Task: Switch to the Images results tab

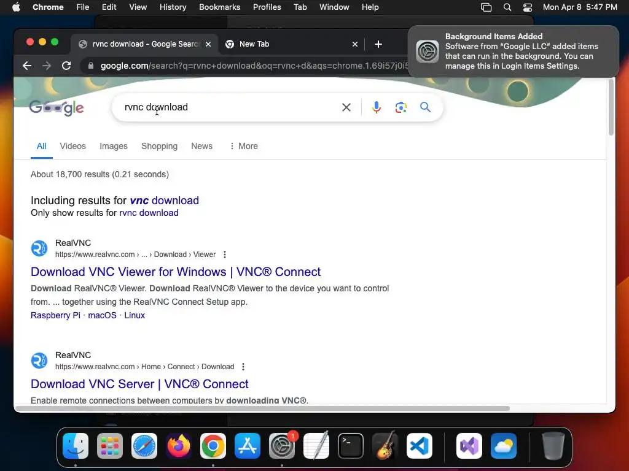Action: pos(114,146)
